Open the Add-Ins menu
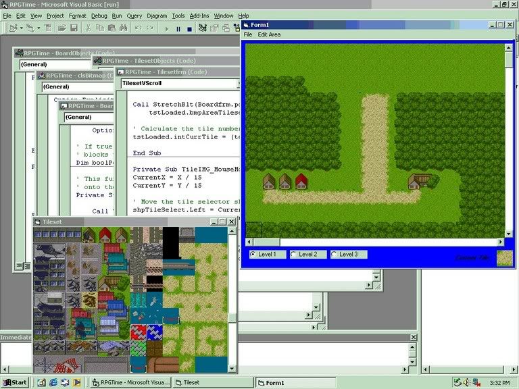This screenshot has height=389, width=519. [199, 16]
